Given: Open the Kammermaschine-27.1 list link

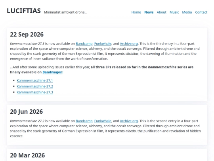Looking at the screenshot, I should (x=35, y=80).
